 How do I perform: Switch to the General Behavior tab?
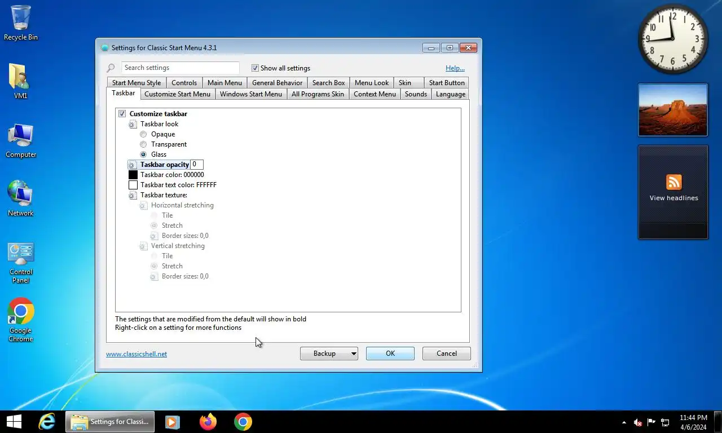tap(277, 83)
